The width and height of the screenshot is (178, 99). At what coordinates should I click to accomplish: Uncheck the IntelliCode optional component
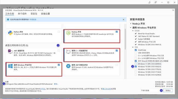coord(136,50)
